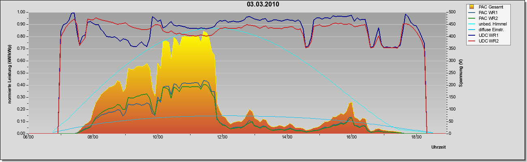Click the Spannung (V) axis title
The image size is (527, 162).
click(x=461, y=73)
